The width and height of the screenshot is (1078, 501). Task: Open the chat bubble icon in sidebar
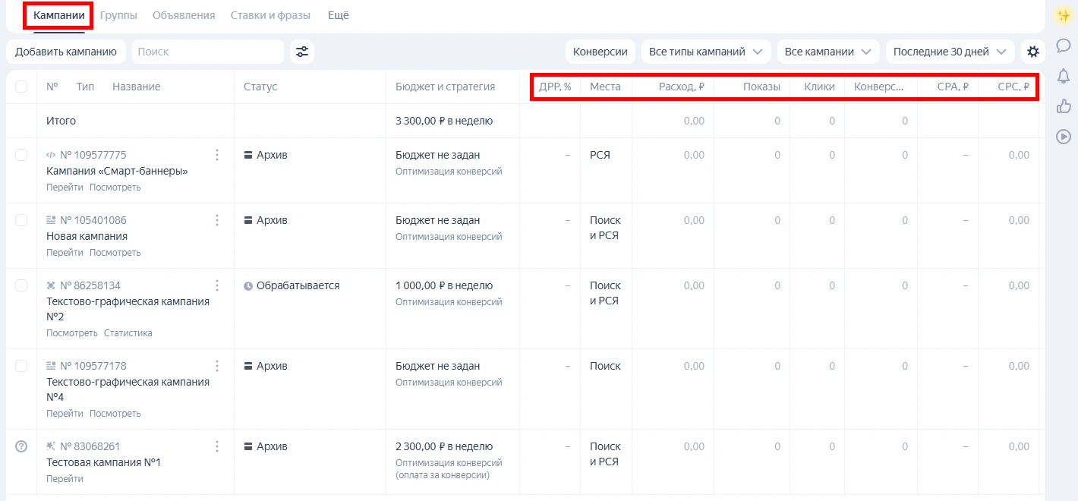coord(1064,46)
